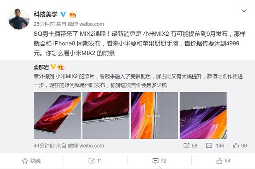Add post to favorites via 收藏 star
The image size is (255, 169).
(31, 161)
